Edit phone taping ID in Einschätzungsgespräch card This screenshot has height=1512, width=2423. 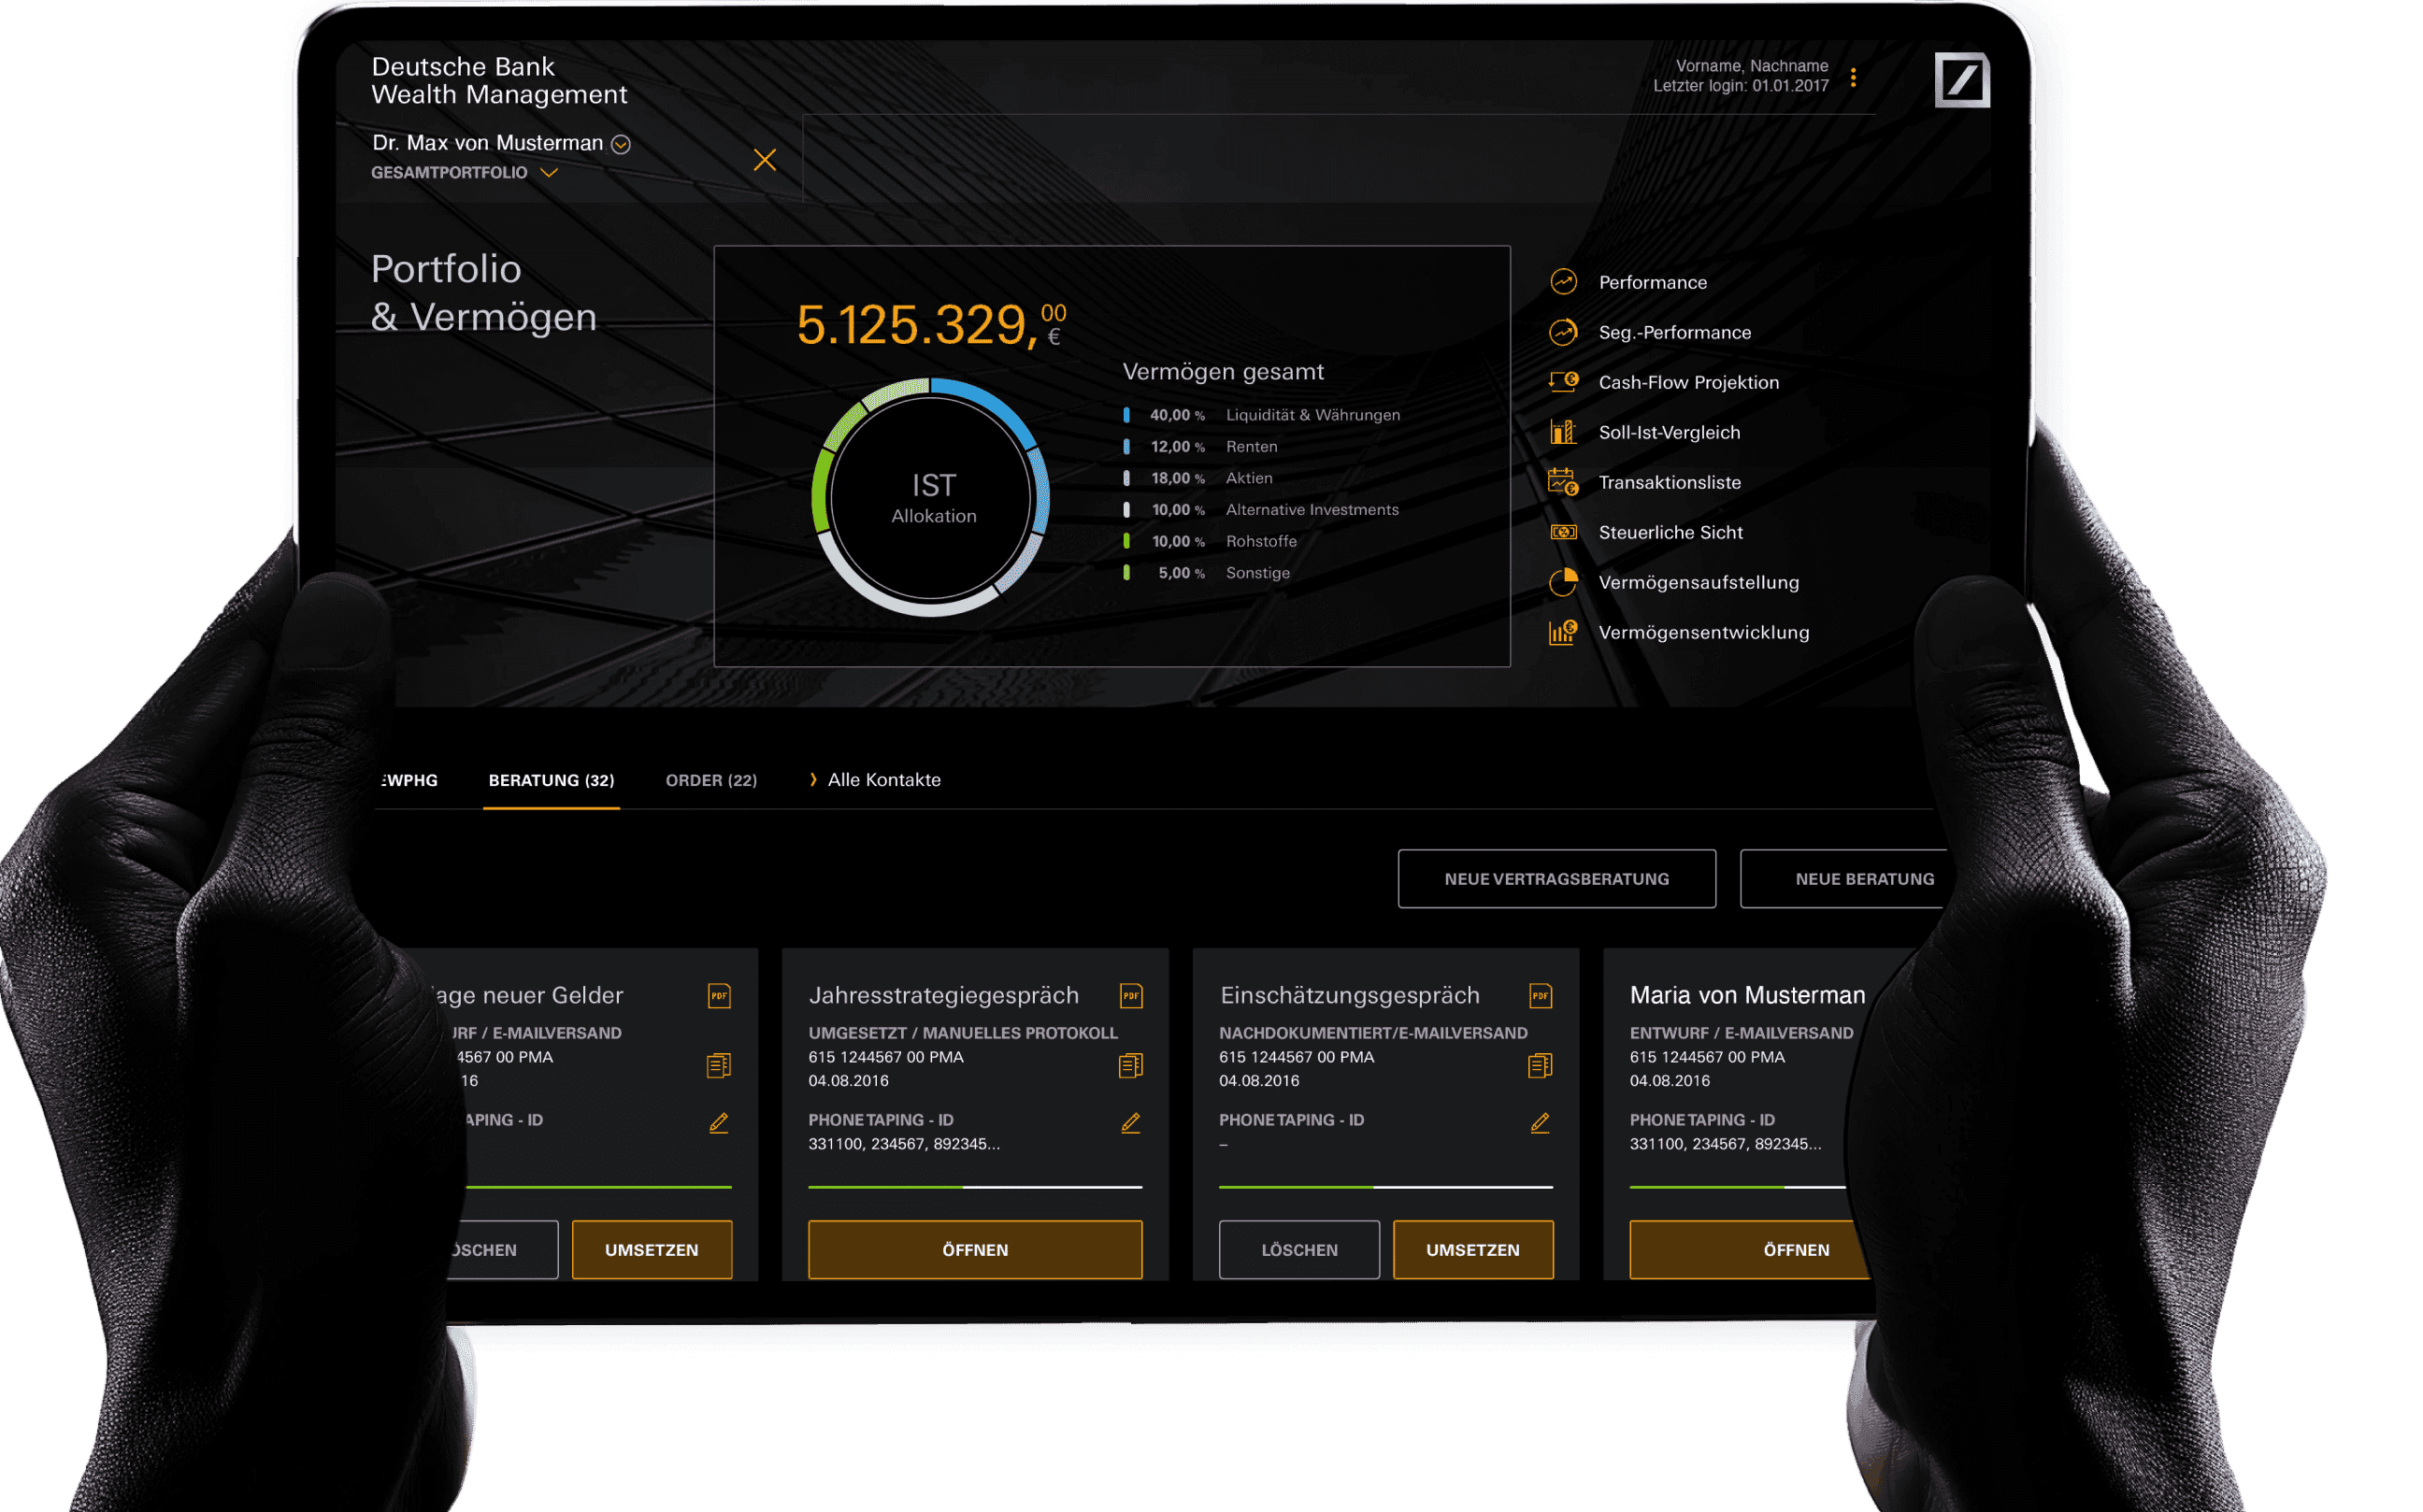(1540, 1123)
